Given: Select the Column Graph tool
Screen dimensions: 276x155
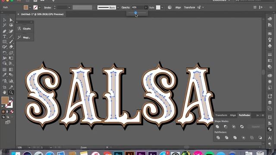Looking at the screenshot, I should [x=11, y=81].
